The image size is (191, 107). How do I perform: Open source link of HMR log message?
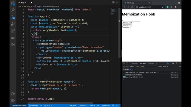point(175,73)
